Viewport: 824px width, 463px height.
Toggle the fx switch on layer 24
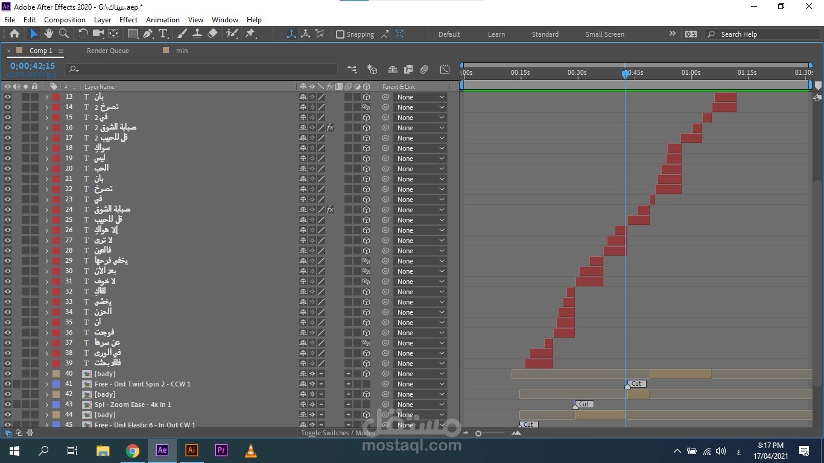[x=330, y=209]
